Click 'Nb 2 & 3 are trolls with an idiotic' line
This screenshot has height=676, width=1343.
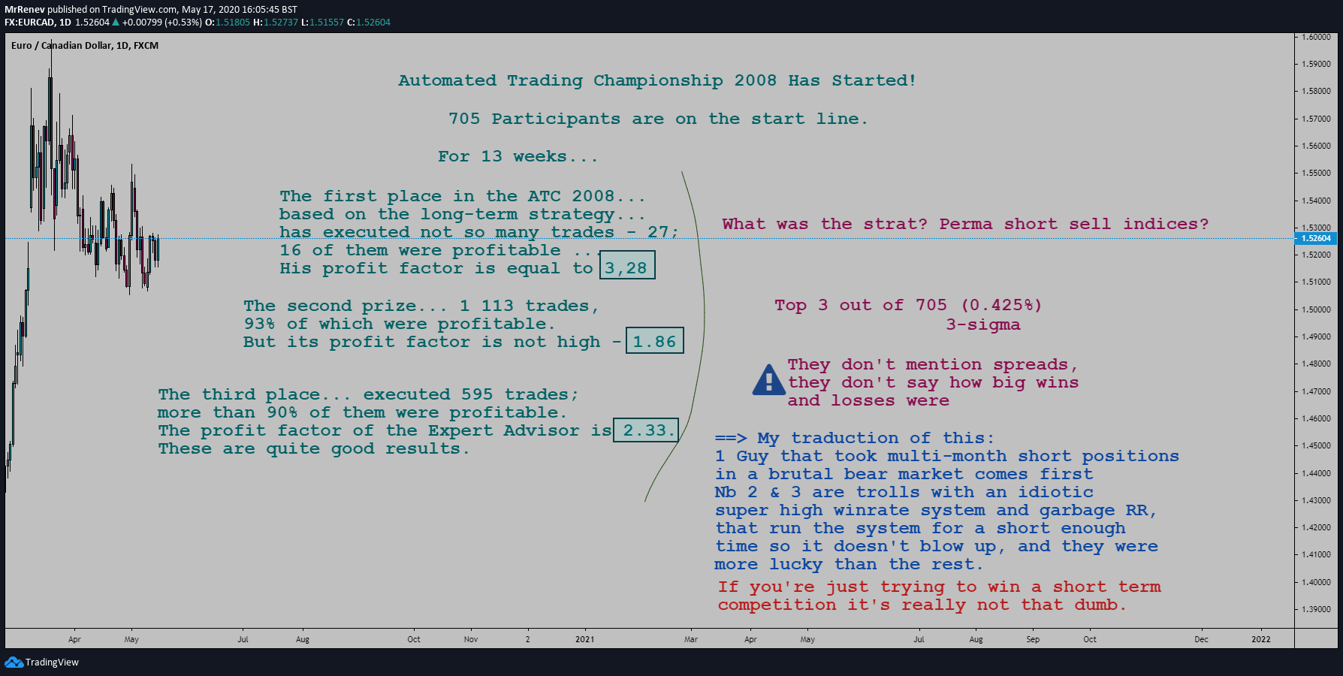click(904, 492)
